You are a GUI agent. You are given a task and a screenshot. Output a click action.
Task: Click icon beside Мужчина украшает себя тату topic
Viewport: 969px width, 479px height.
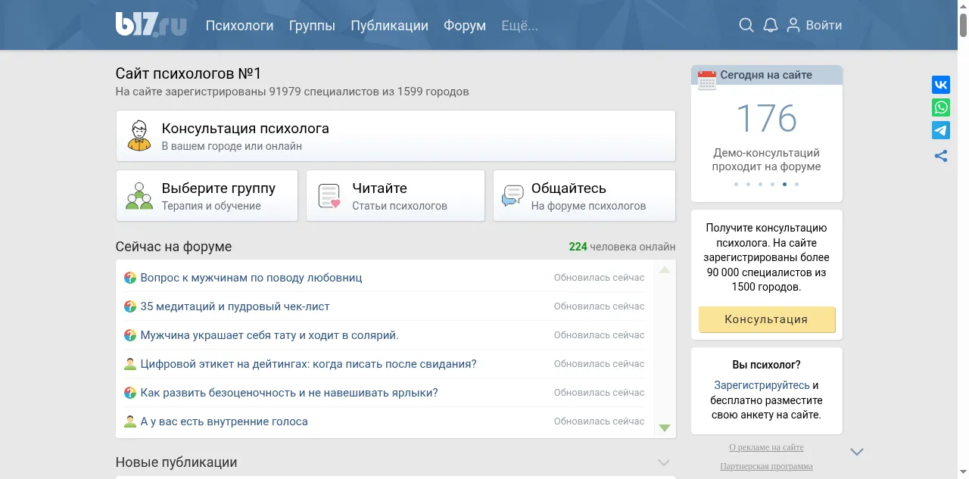[x=130, y=335]
